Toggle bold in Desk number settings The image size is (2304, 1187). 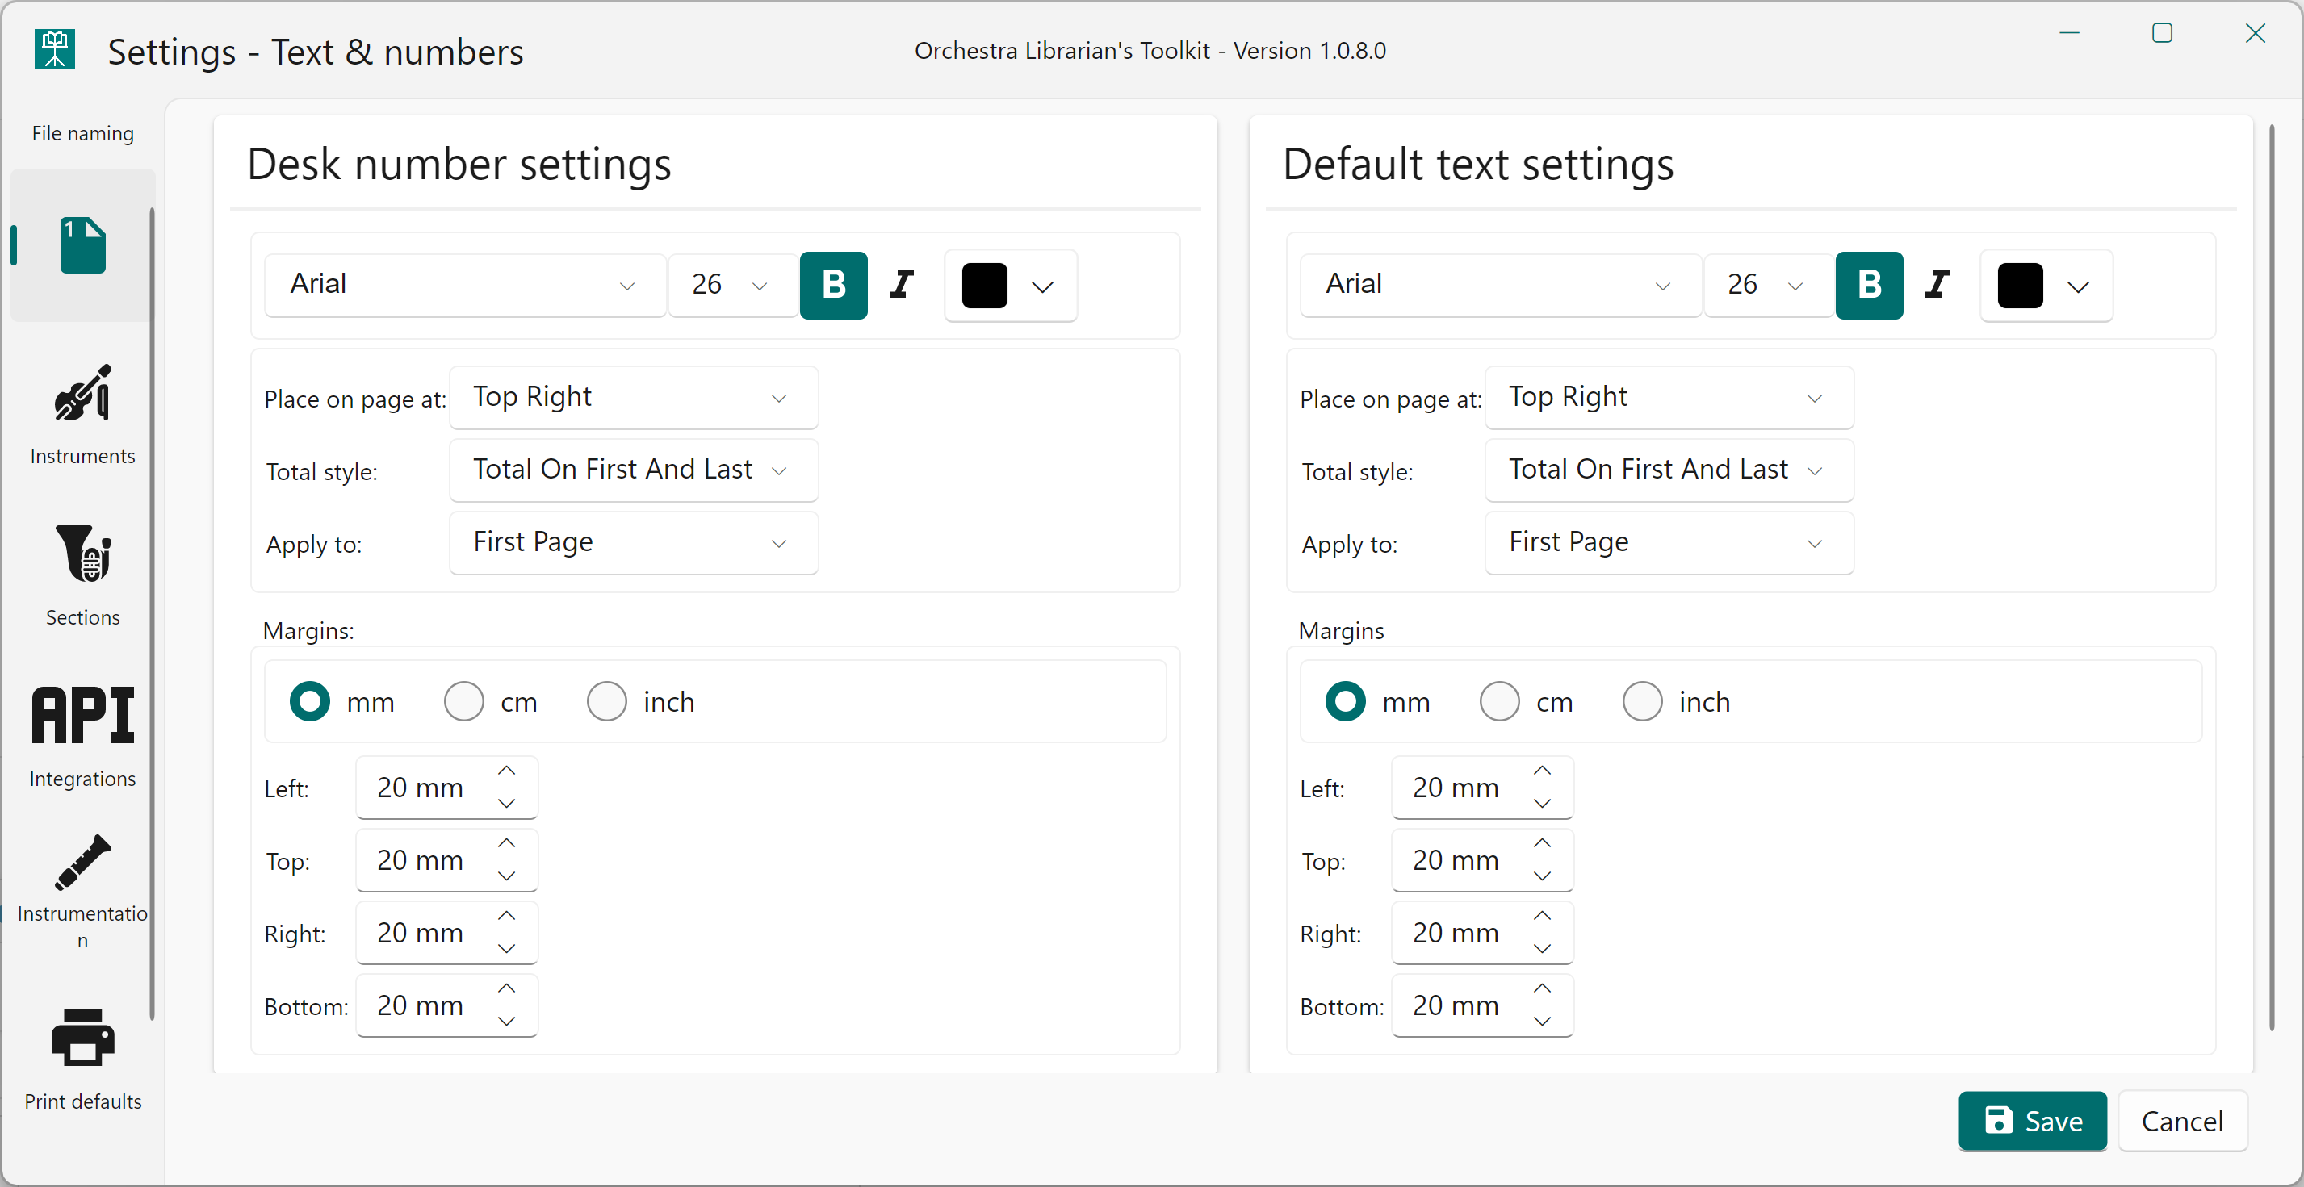pos(832,285)
